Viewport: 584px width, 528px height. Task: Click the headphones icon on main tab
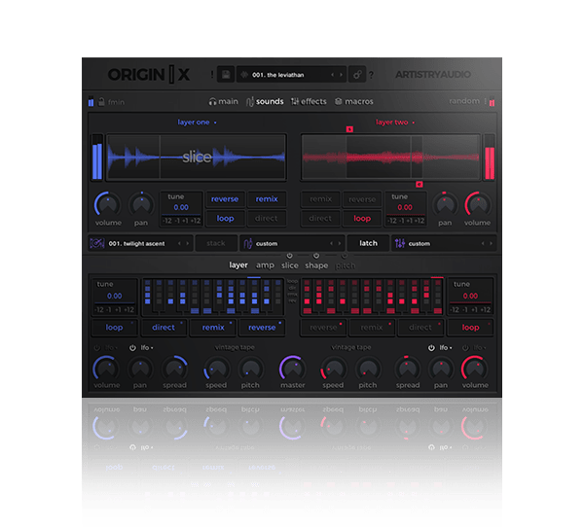pos(212,101)
